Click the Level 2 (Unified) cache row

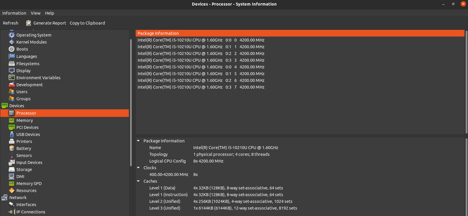click(x=300, y=201)
